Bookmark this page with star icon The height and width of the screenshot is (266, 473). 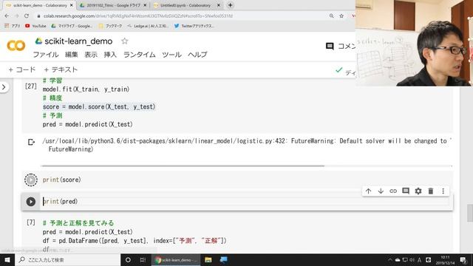(341, 16)
